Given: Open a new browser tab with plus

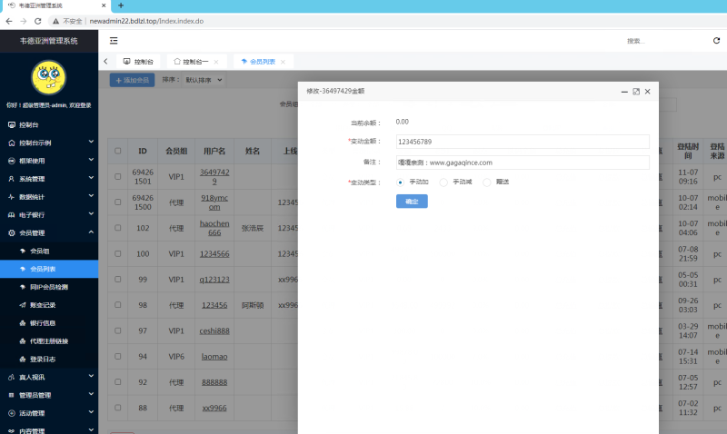Looking at the screenshot, I should [x=121, y=5].
